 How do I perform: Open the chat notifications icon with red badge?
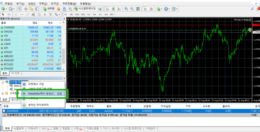pyautogui.click(x=258, y=9)
